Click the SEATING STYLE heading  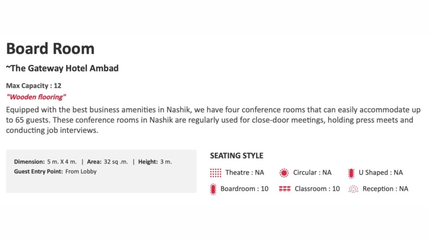pos(237,156)
